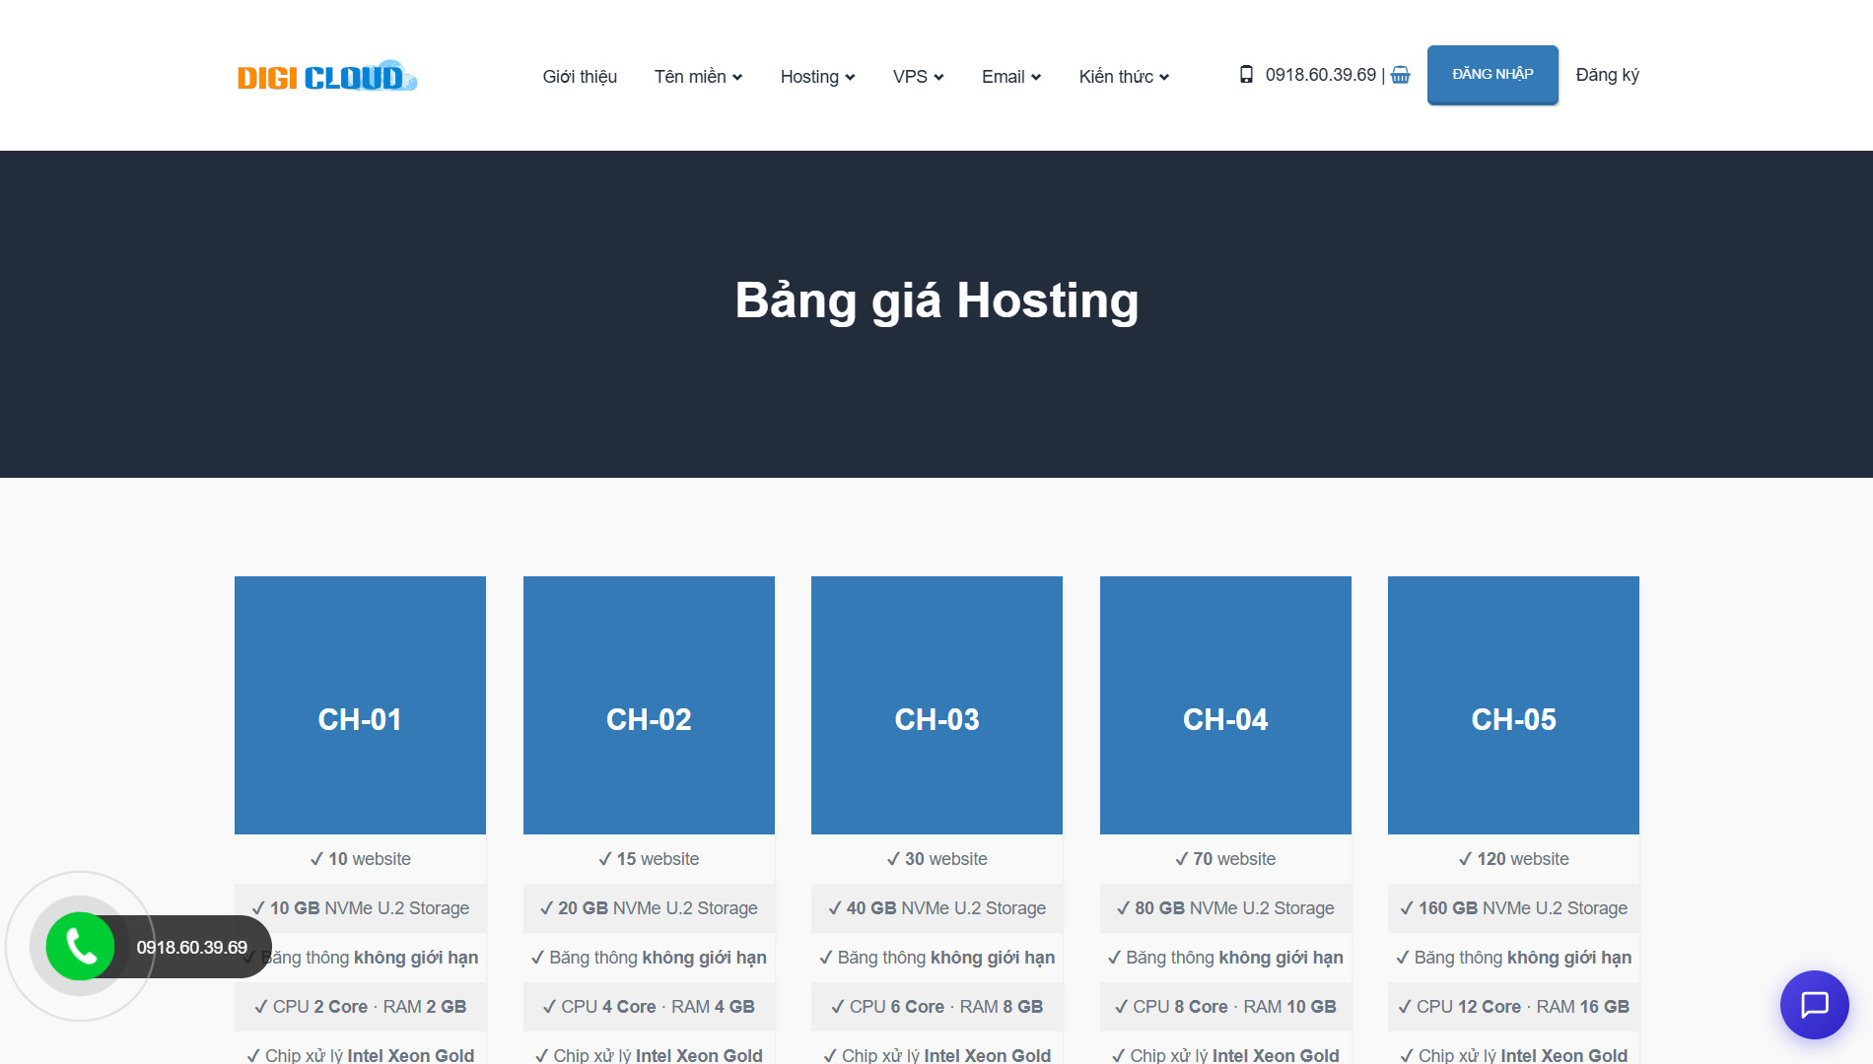1873x1064 pixels.
Task: Click '70 website' text
Action: (x=1234, y=859)
